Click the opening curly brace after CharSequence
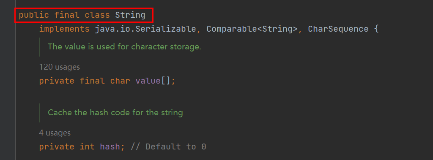Screen dimensions: 433x160 [376, 29]
